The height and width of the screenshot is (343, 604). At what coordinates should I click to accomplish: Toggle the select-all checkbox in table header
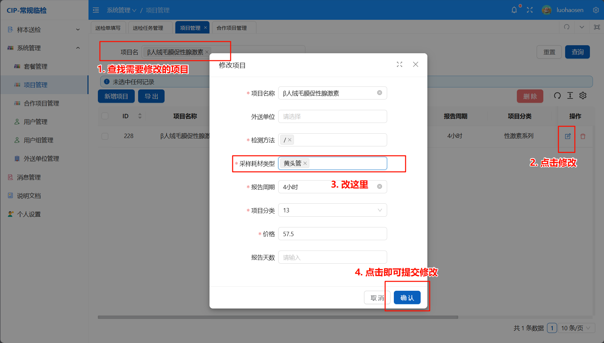(105, 116)
